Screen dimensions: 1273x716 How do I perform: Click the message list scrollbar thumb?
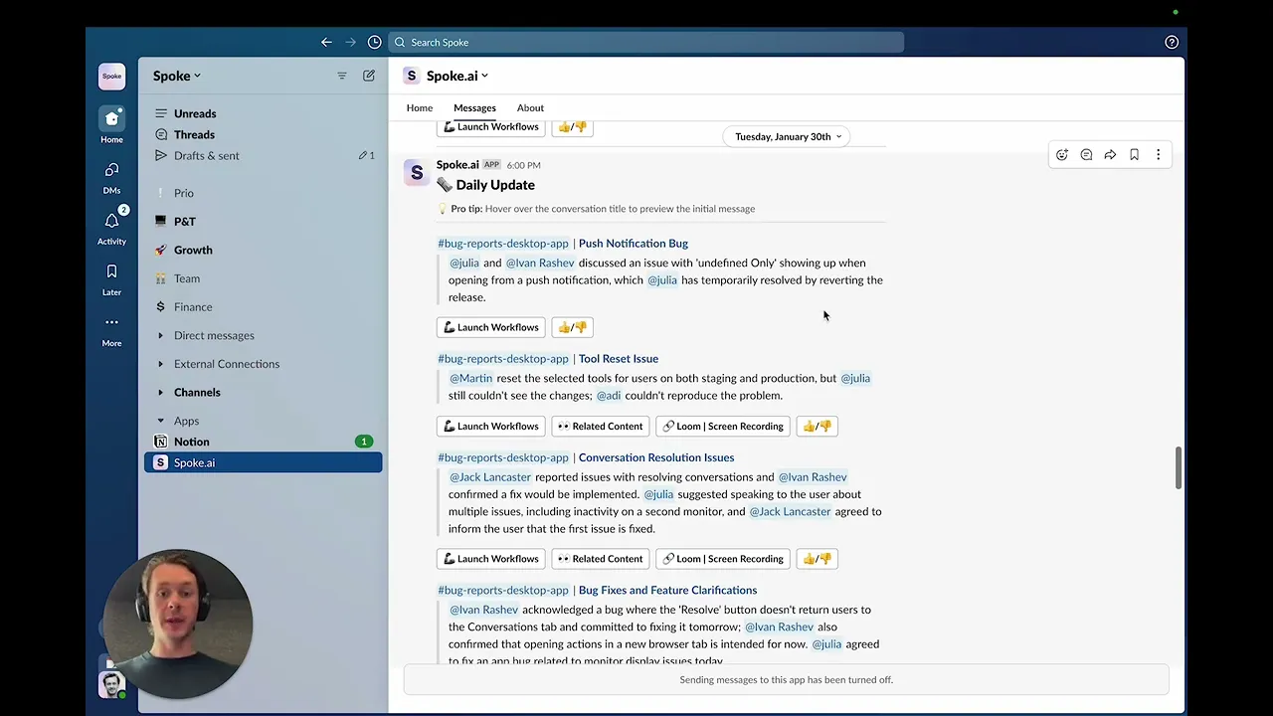pyautogui.click(x=1179, y=468)
